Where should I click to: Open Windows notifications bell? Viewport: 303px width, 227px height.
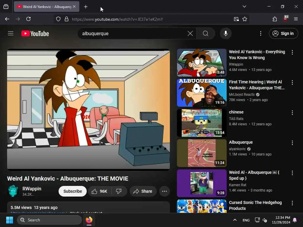tap(295, 220)
